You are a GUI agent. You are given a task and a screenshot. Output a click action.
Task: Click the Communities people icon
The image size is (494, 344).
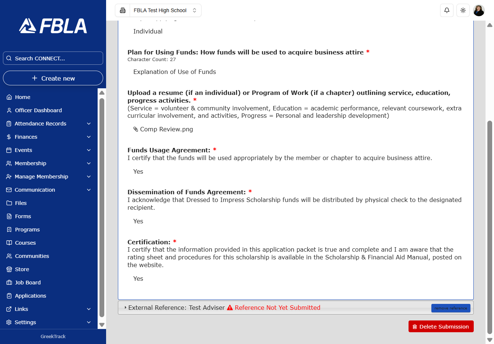9,256
